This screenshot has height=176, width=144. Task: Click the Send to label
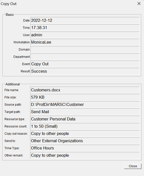10,141
